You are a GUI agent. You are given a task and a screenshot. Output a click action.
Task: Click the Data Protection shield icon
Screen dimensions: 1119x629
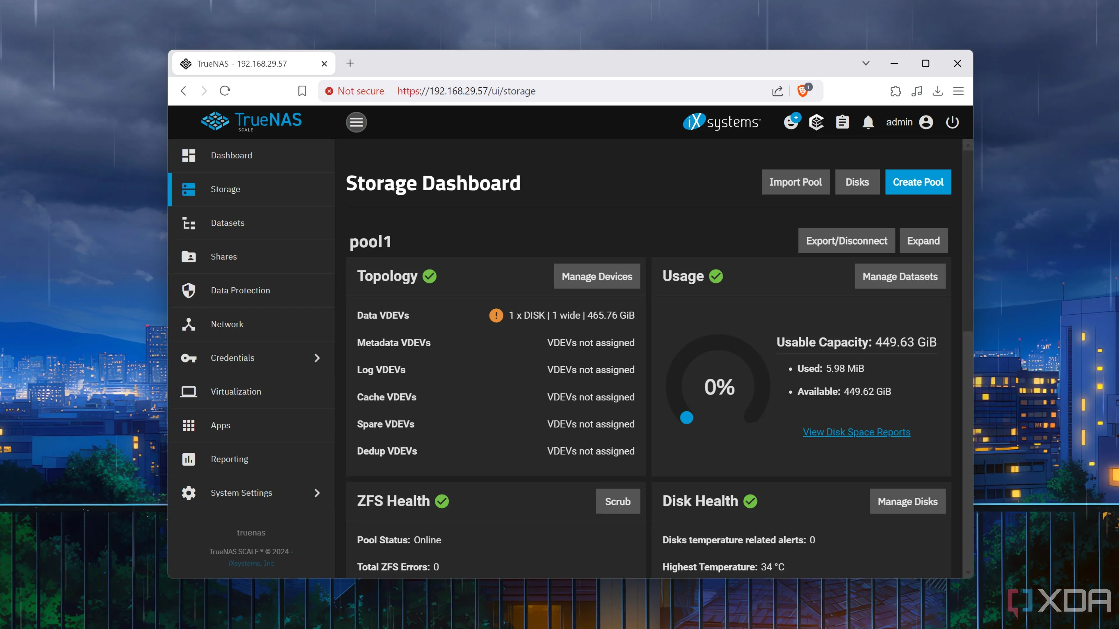[189, 290]
